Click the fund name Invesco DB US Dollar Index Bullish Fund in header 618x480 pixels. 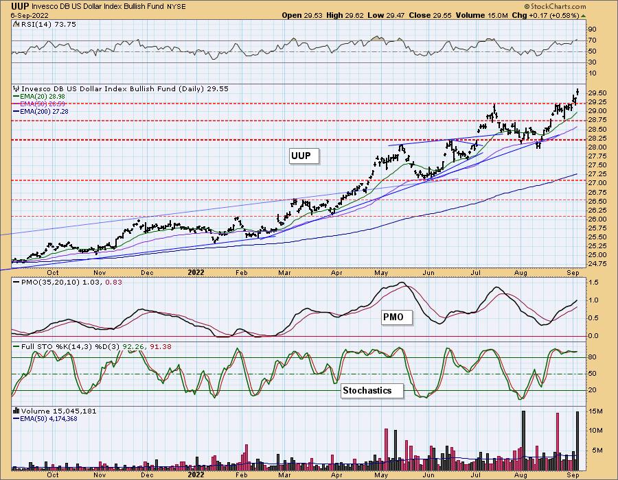point(98,7)
